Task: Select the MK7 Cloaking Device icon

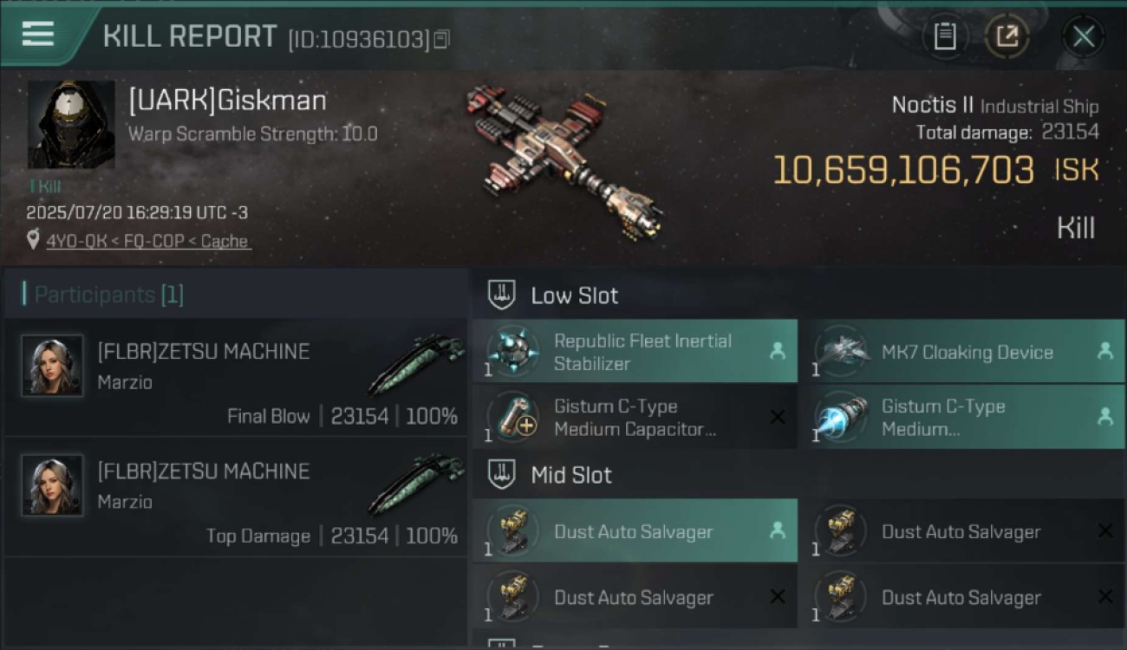Action: pos(842,351)
